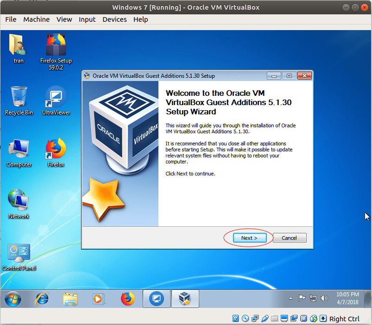The width and height of the screenshot is (372, 325).
Task: Click the optical drives status icon
Action: 245,319
